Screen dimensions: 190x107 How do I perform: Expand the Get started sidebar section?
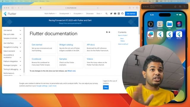point(12,30)
